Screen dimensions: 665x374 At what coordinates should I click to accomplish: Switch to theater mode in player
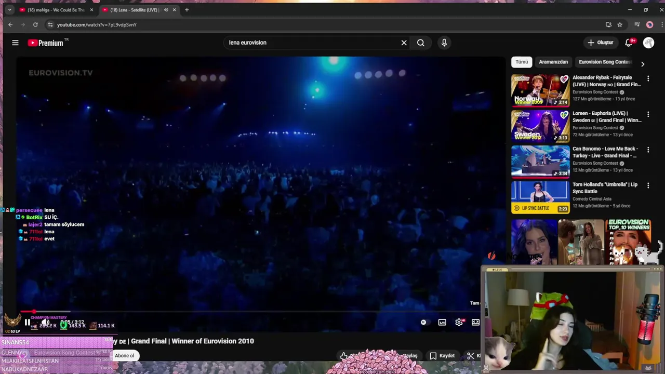[475, 323]
